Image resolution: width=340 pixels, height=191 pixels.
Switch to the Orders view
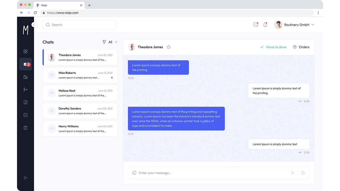301,47
